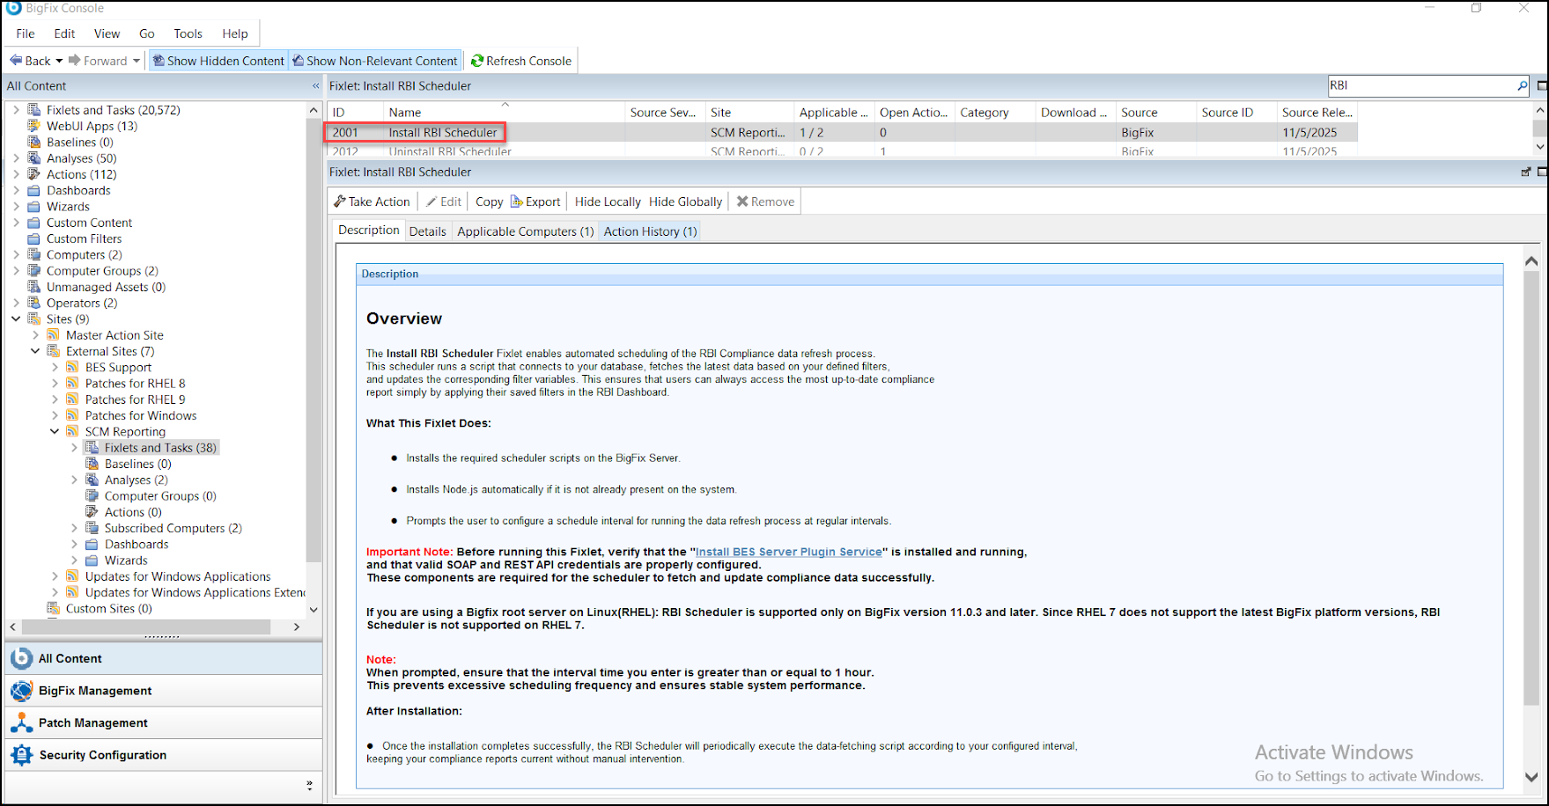Click the Copy icon
The height and width of the screenshot is (806, 1549).
click(x=488, y=201)
